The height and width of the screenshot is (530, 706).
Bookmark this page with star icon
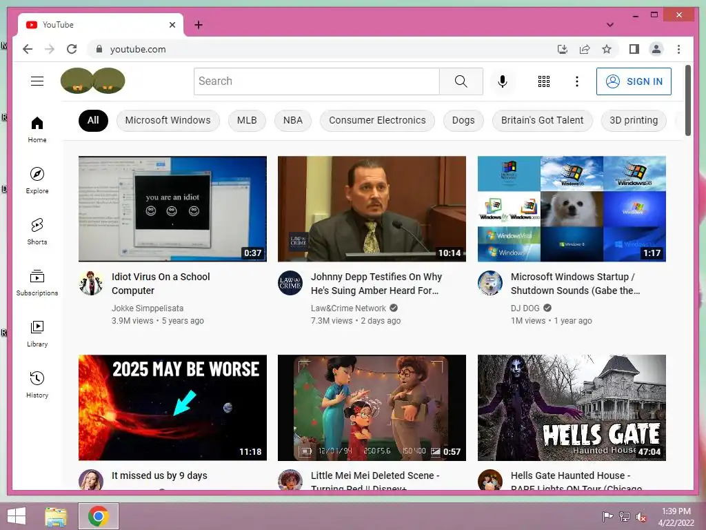click(607, 49)
